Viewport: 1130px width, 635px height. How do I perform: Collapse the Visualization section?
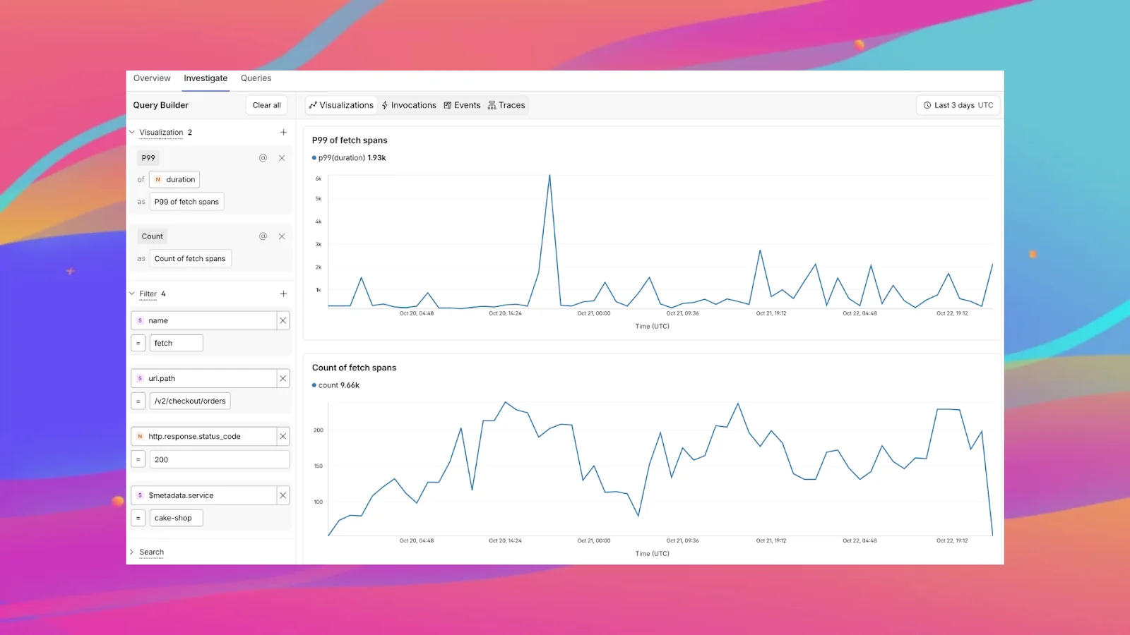(x=132, y=133)
